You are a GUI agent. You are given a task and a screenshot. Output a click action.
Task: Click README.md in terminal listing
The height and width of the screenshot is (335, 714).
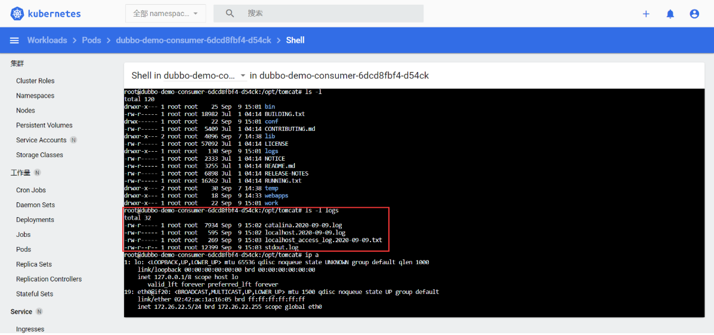280,166
